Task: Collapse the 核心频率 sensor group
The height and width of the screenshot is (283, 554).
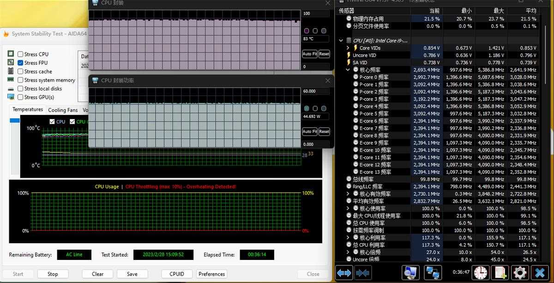Action: (348, 70)
